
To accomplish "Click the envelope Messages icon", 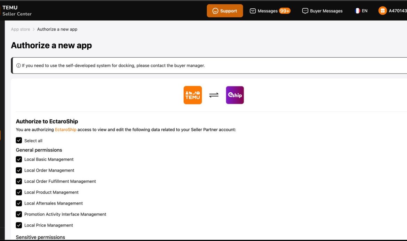I will click(x=253, y=11).
